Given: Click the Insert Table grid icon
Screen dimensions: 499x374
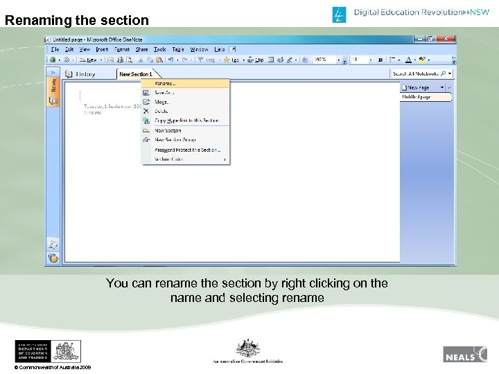Looking at the screenshot, I should coord(271,60).
